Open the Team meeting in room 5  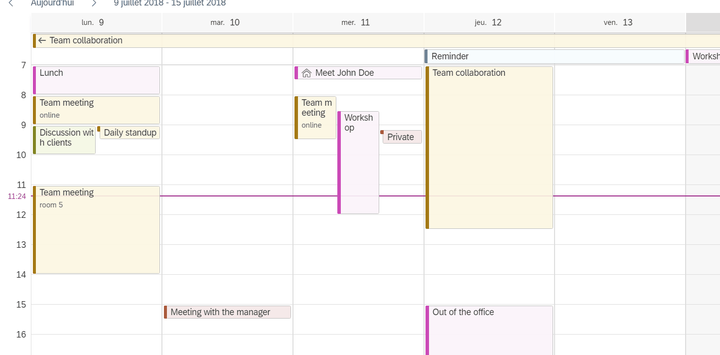pos(96,229)
